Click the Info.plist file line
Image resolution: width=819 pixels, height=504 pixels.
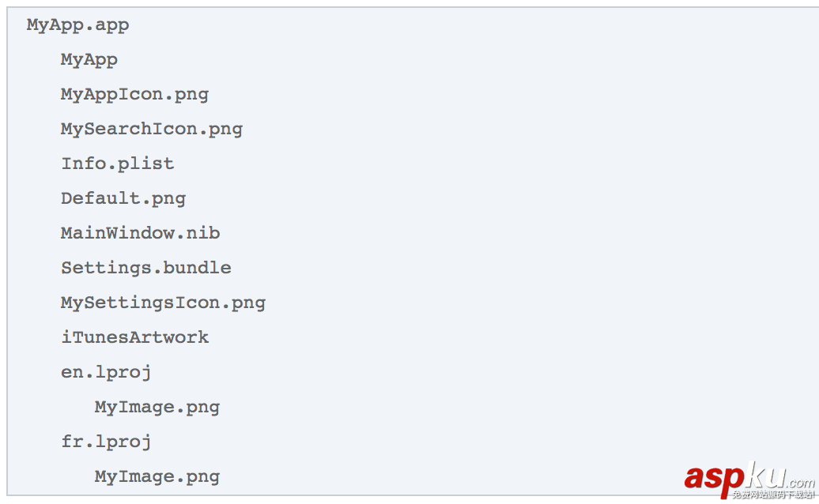tap(117, 164)
